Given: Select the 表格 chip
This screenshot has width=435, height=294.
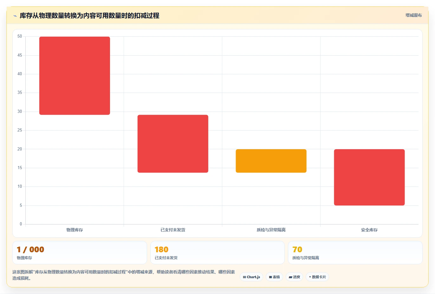Looking at the screenshot, I should (274, 277).
